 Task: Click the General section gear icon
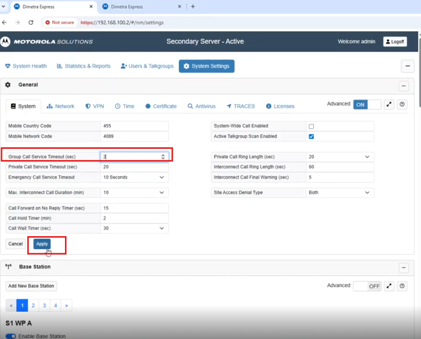(x=8, y=85)
